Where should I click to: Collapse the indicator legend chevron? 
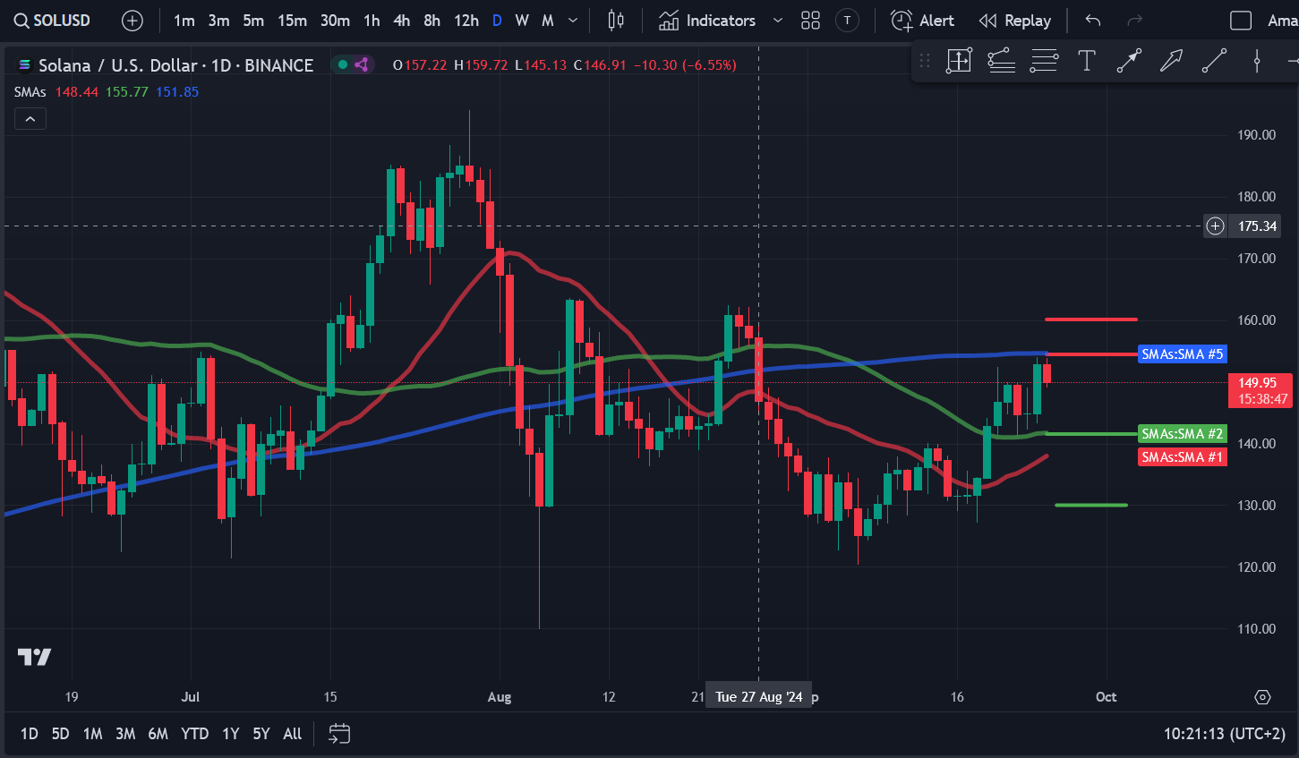pos(30,118)
